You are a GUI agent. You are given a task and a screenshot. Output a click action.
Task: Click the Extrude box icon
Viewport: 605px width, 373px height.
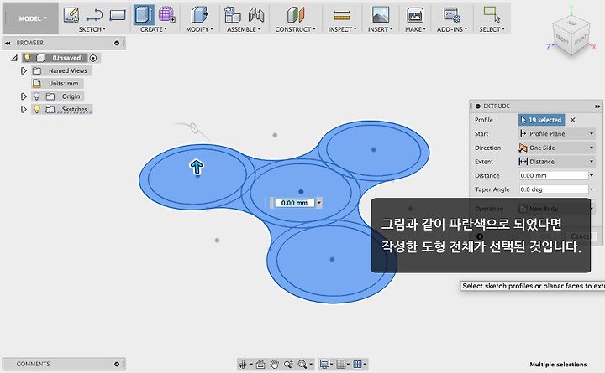tap(144, 14)
